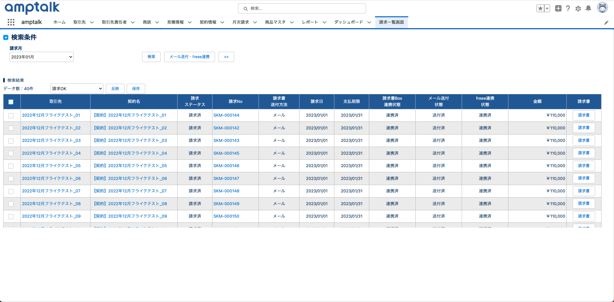Viewport: 614px width, 302px height.
Task: Open the 契約情報 tab
Action: (x=208, y=22)
